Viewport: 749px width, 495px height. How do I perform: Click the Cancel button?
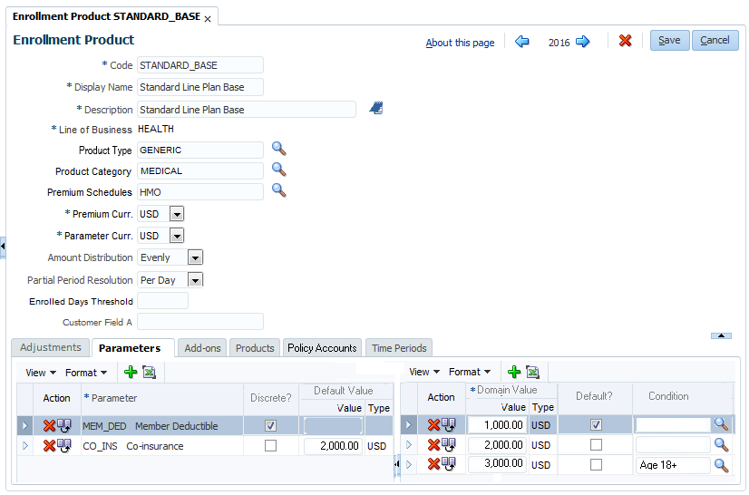[x=715, y=40]
